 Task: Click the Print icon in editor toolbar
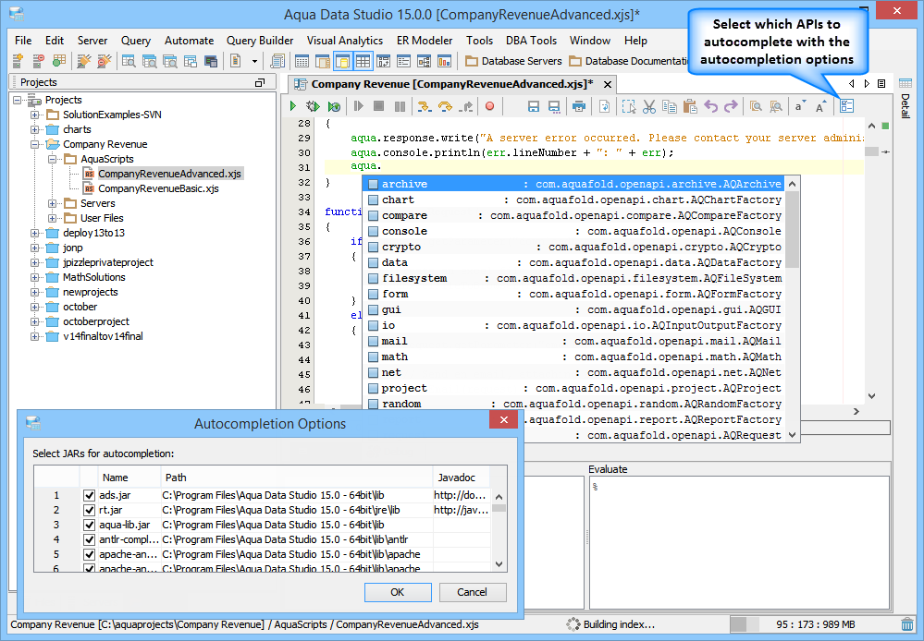pos(579,107)
